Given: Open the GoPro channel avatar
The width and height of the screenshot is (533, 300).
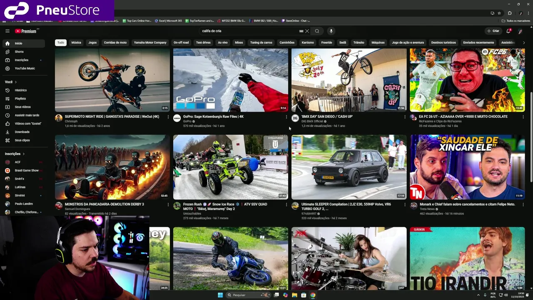Looking at the screenshot, I should click(177, 118).
